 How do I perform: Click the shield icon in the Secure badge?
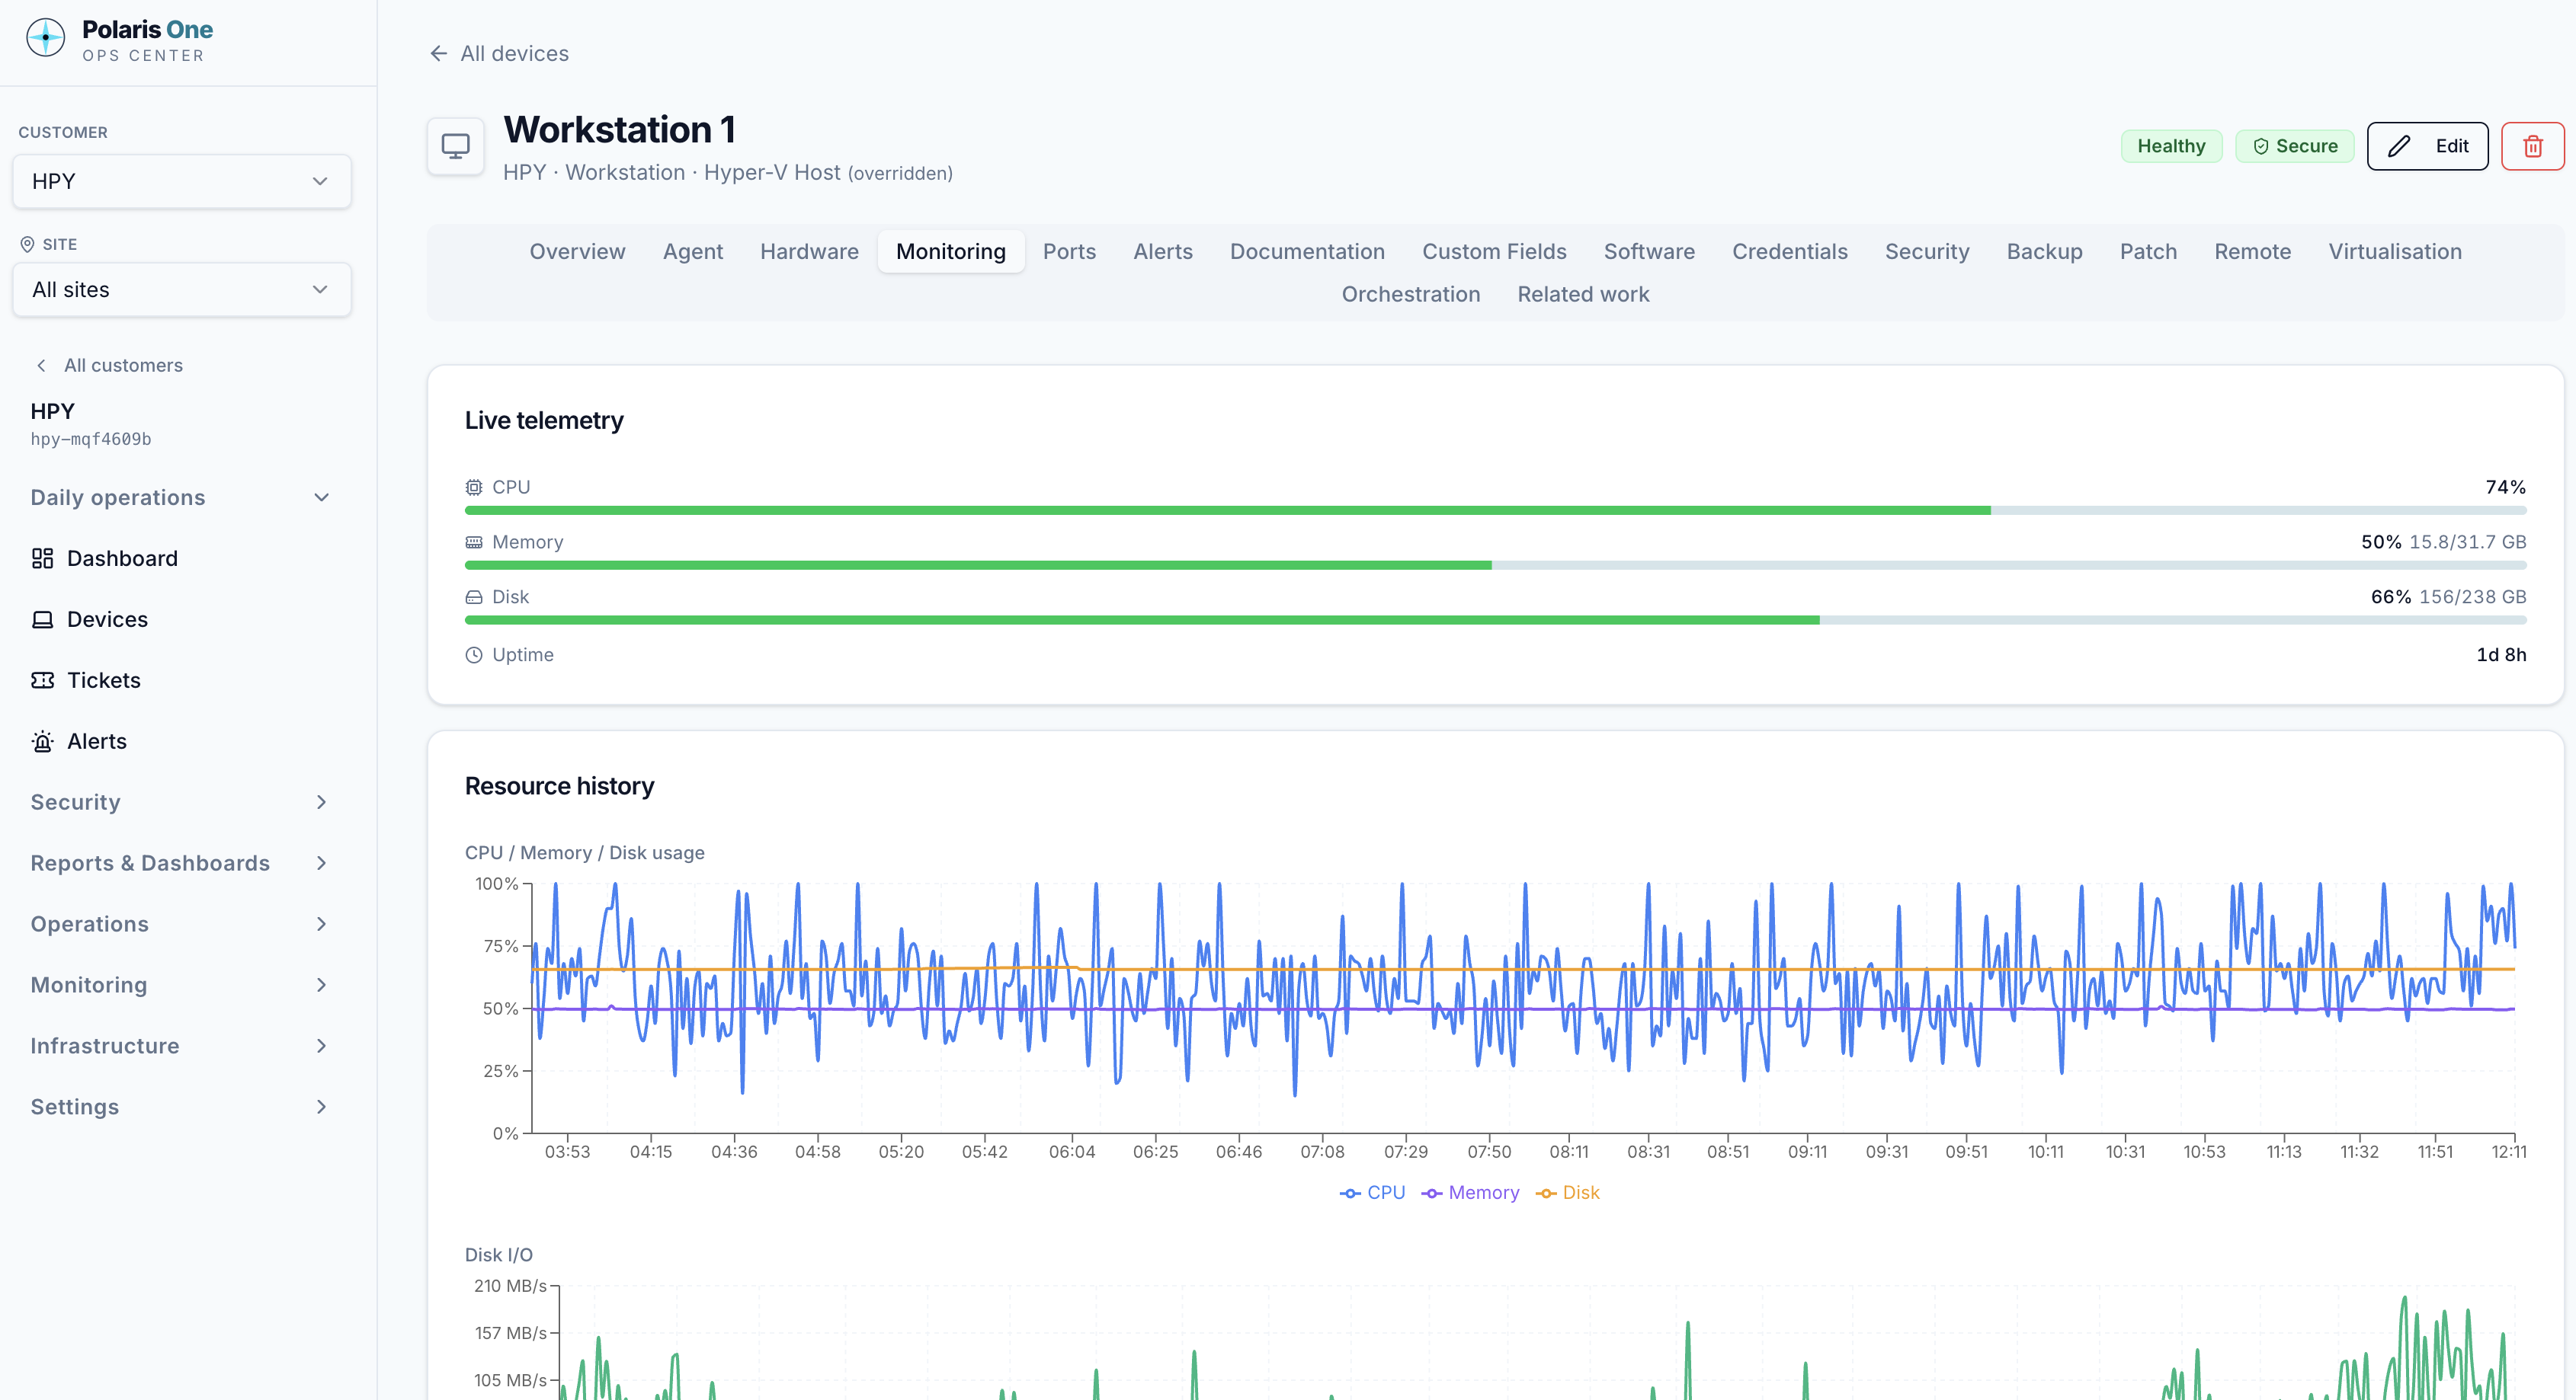coord(2260,147)
